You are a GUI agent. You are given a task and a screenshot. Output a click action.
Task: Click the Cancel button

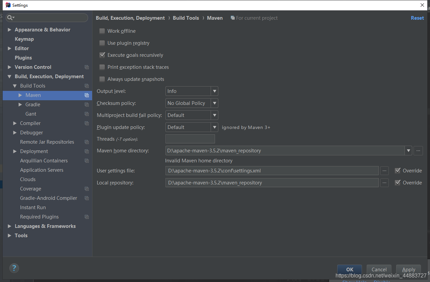coord(379,269)
